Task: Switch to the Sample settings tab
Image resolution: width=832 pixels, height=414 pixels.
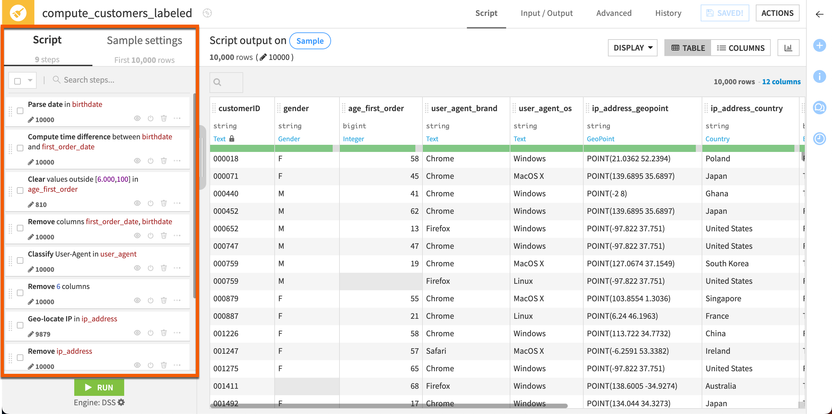Action: (144, 40)
